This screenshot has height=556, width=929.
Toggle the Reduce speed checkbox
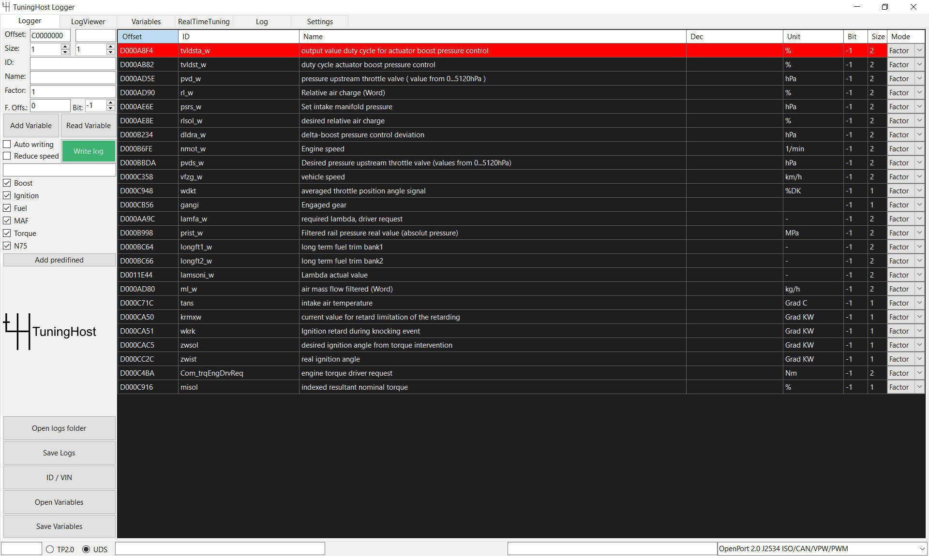7,156
